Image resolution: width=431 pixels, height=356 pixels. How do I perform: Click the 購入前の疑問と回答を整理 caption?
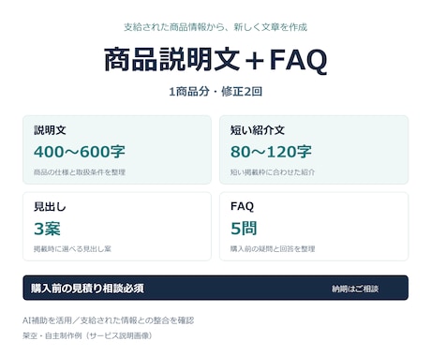[273, 249]
